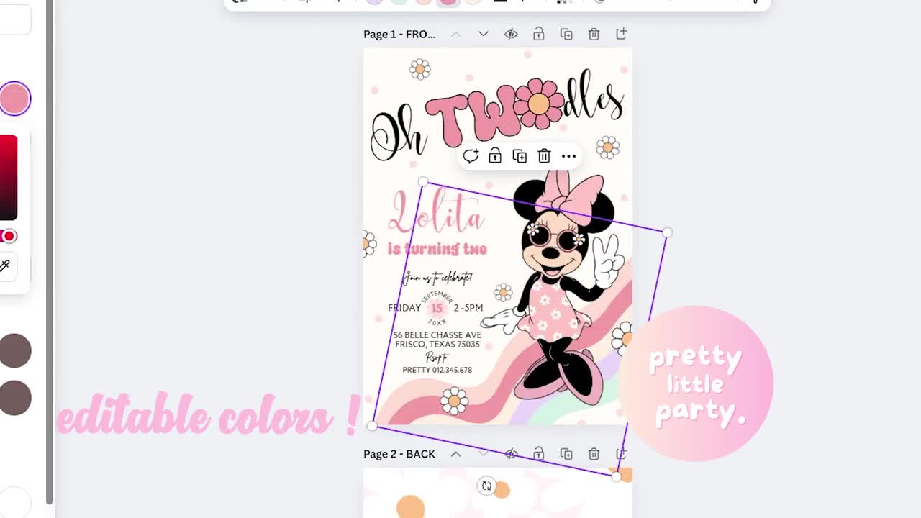Add a new page after Page 2
Viewport: 921px width, 518px height.
(620, 454)
